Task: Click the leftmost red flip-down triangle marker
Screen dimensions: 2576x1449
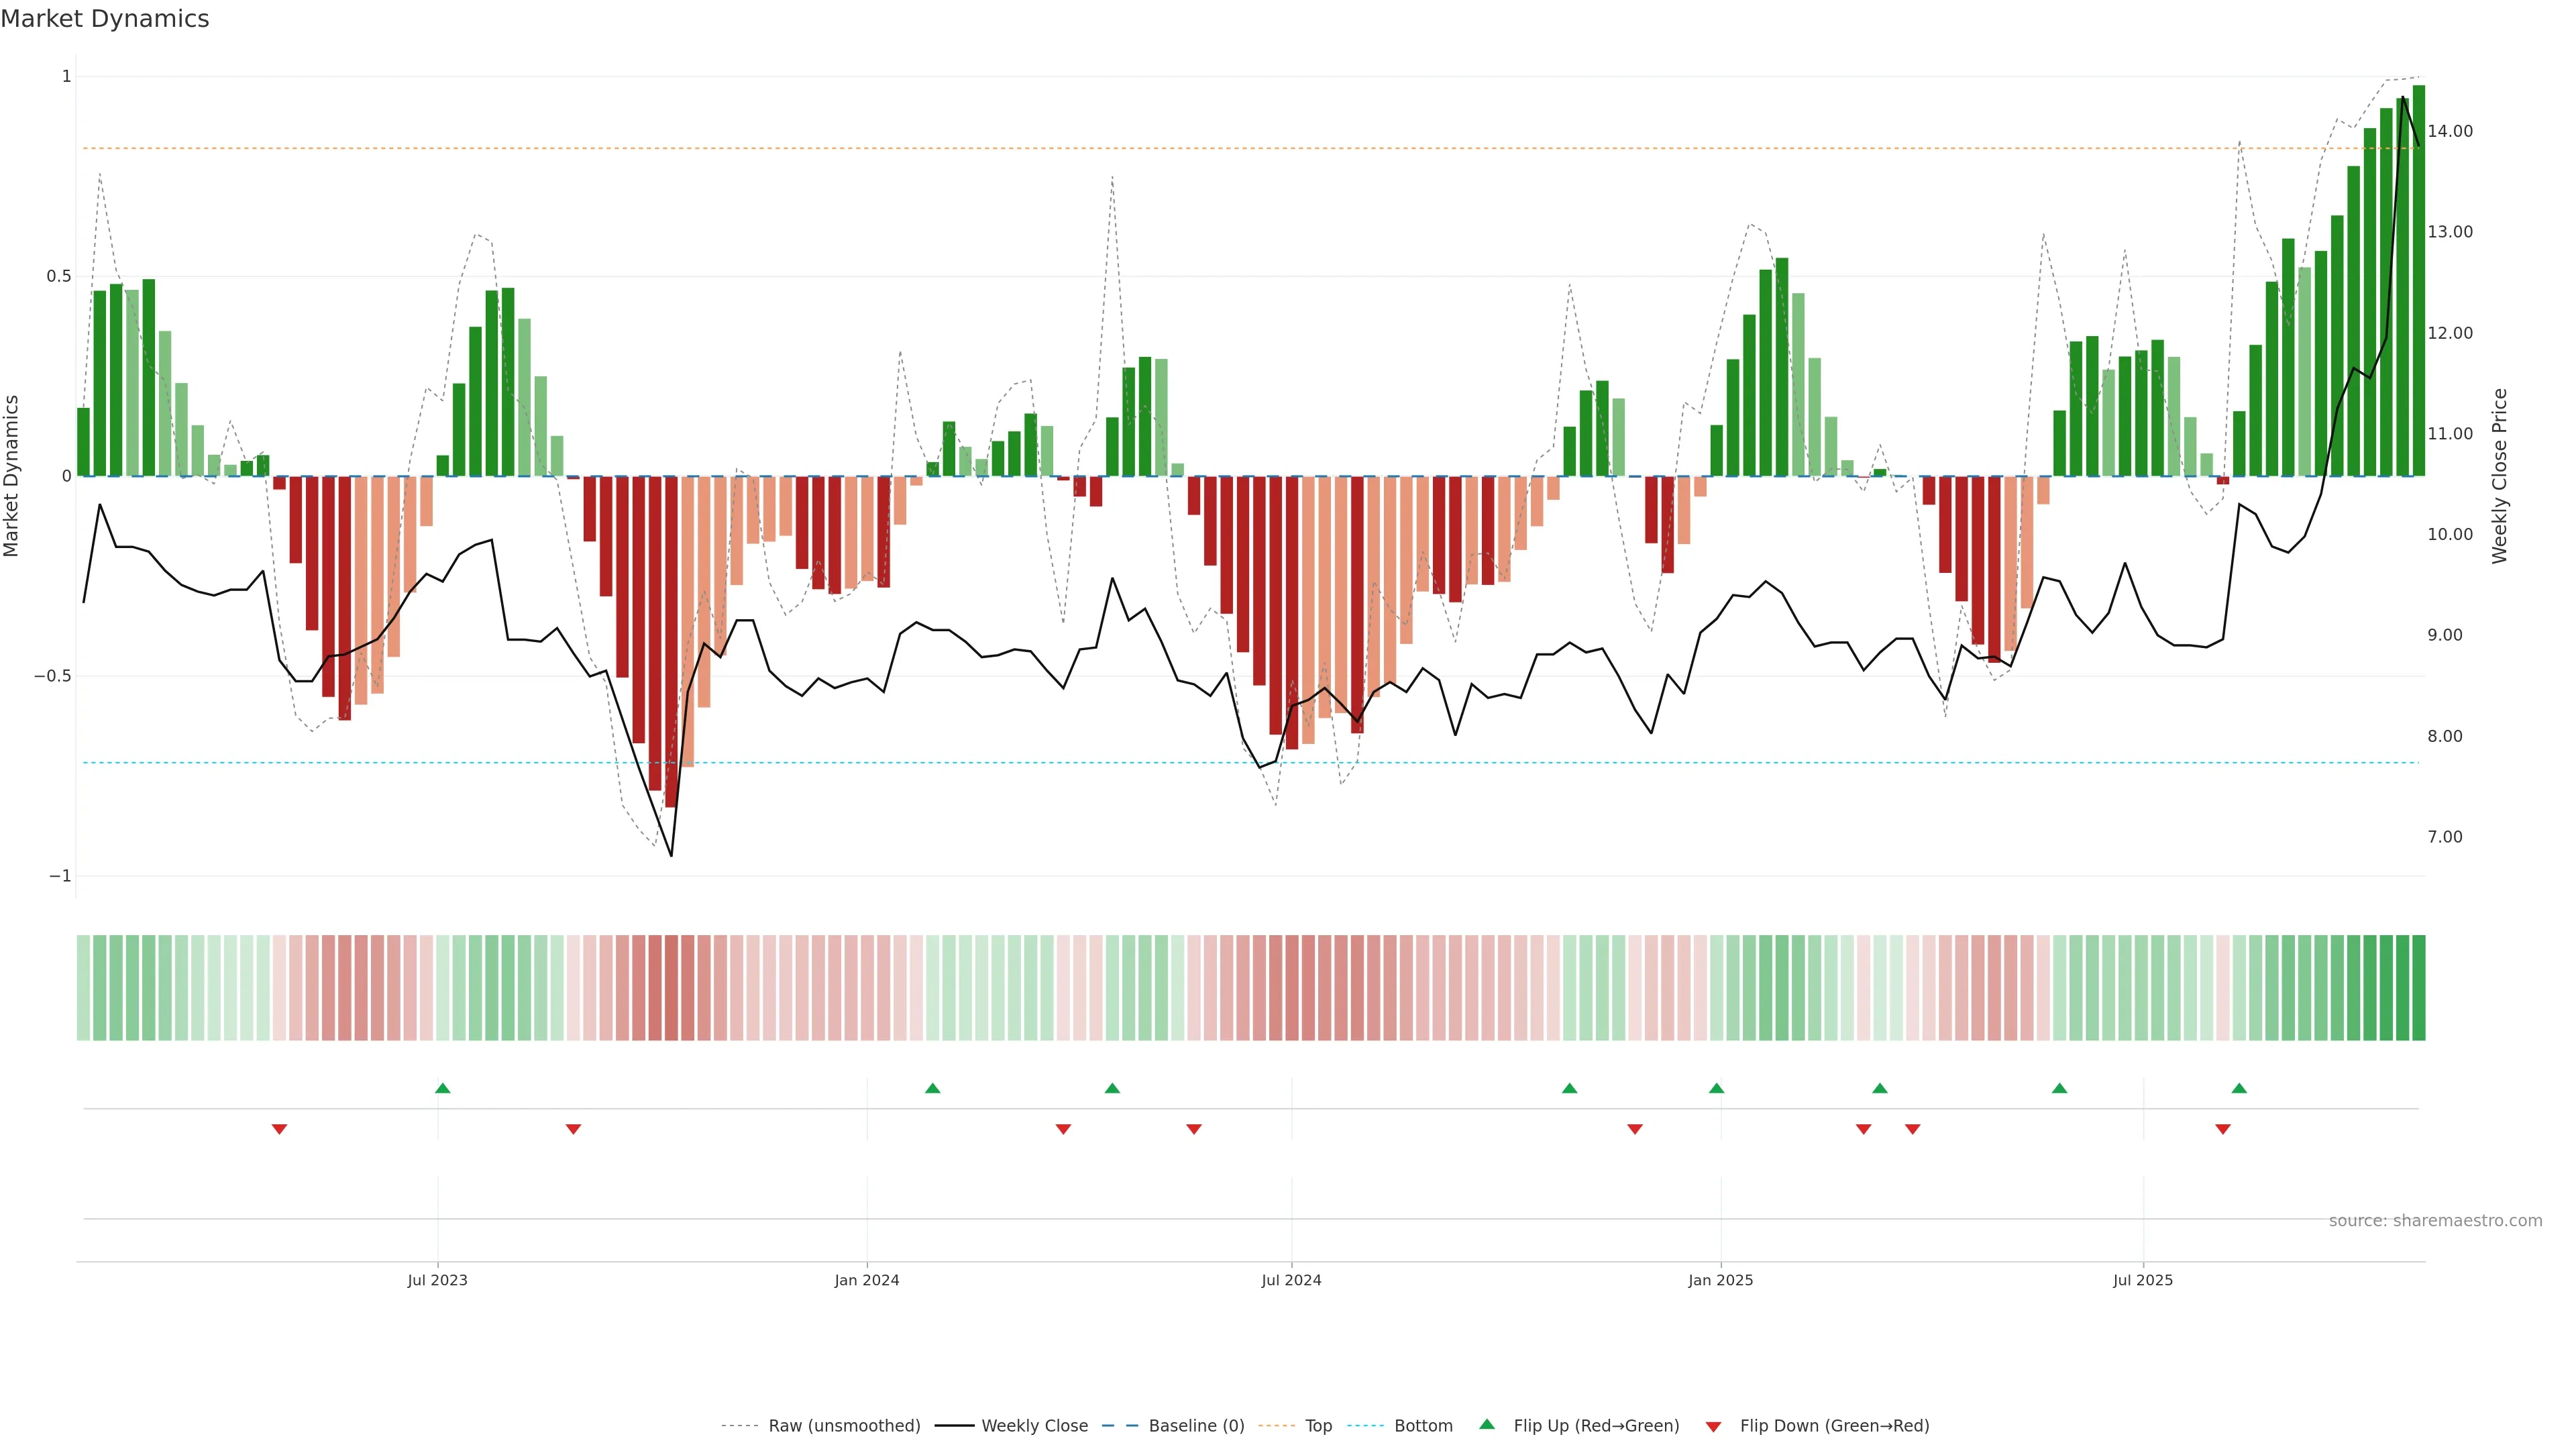Action: 280,1129
